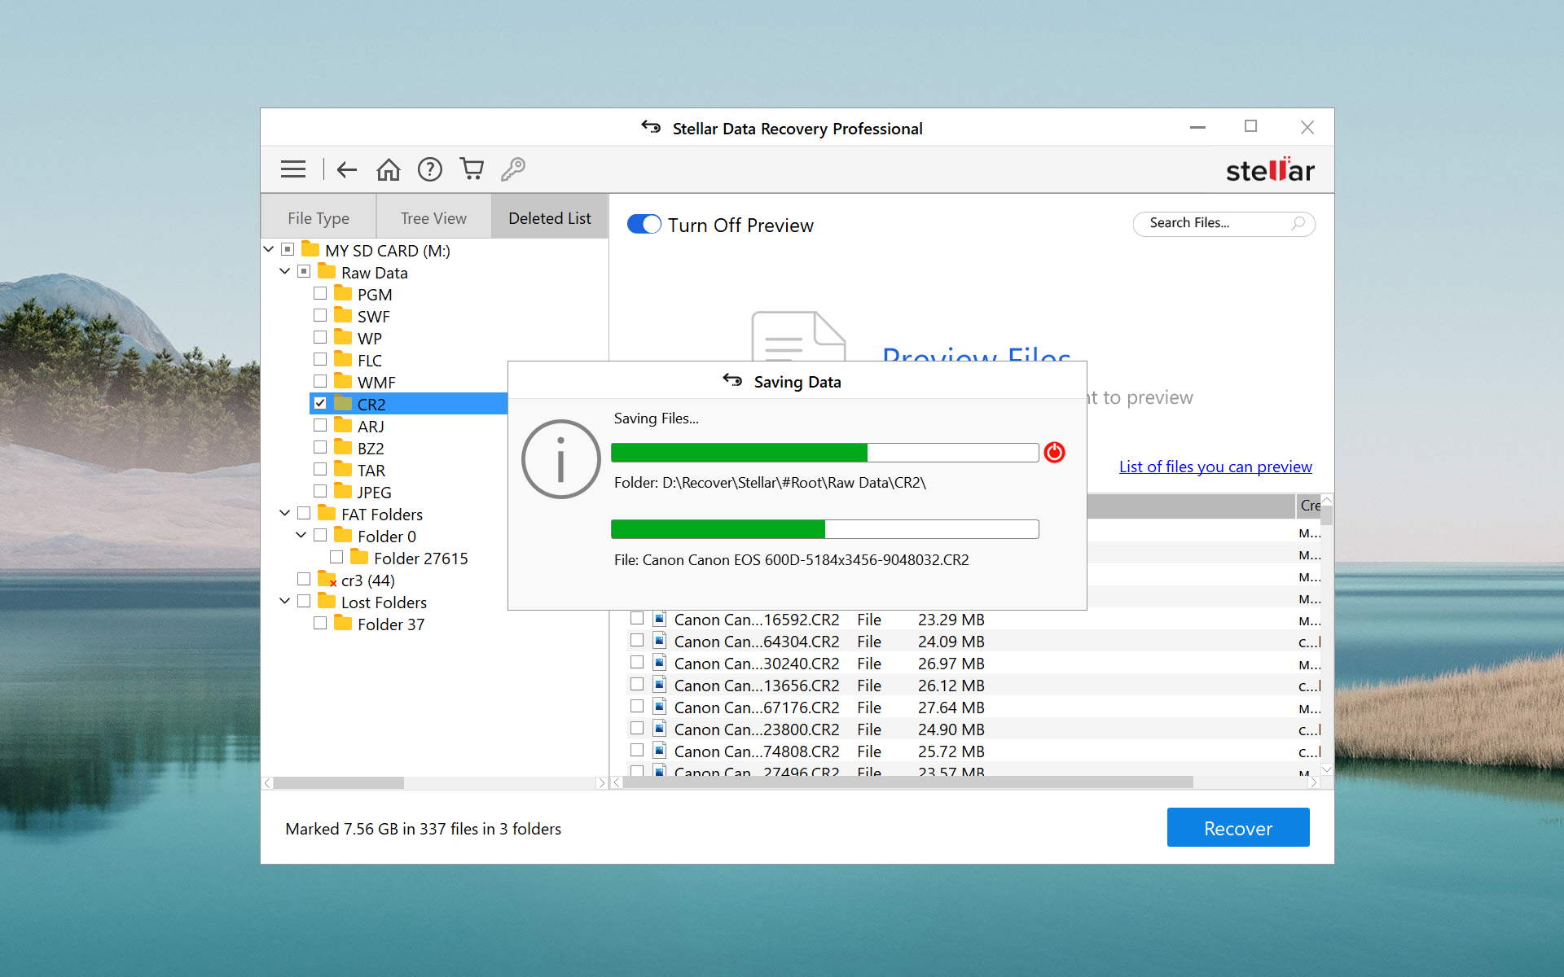Collapse the Raw Data tree node
Screen dimensions: 1564x977
285,271
